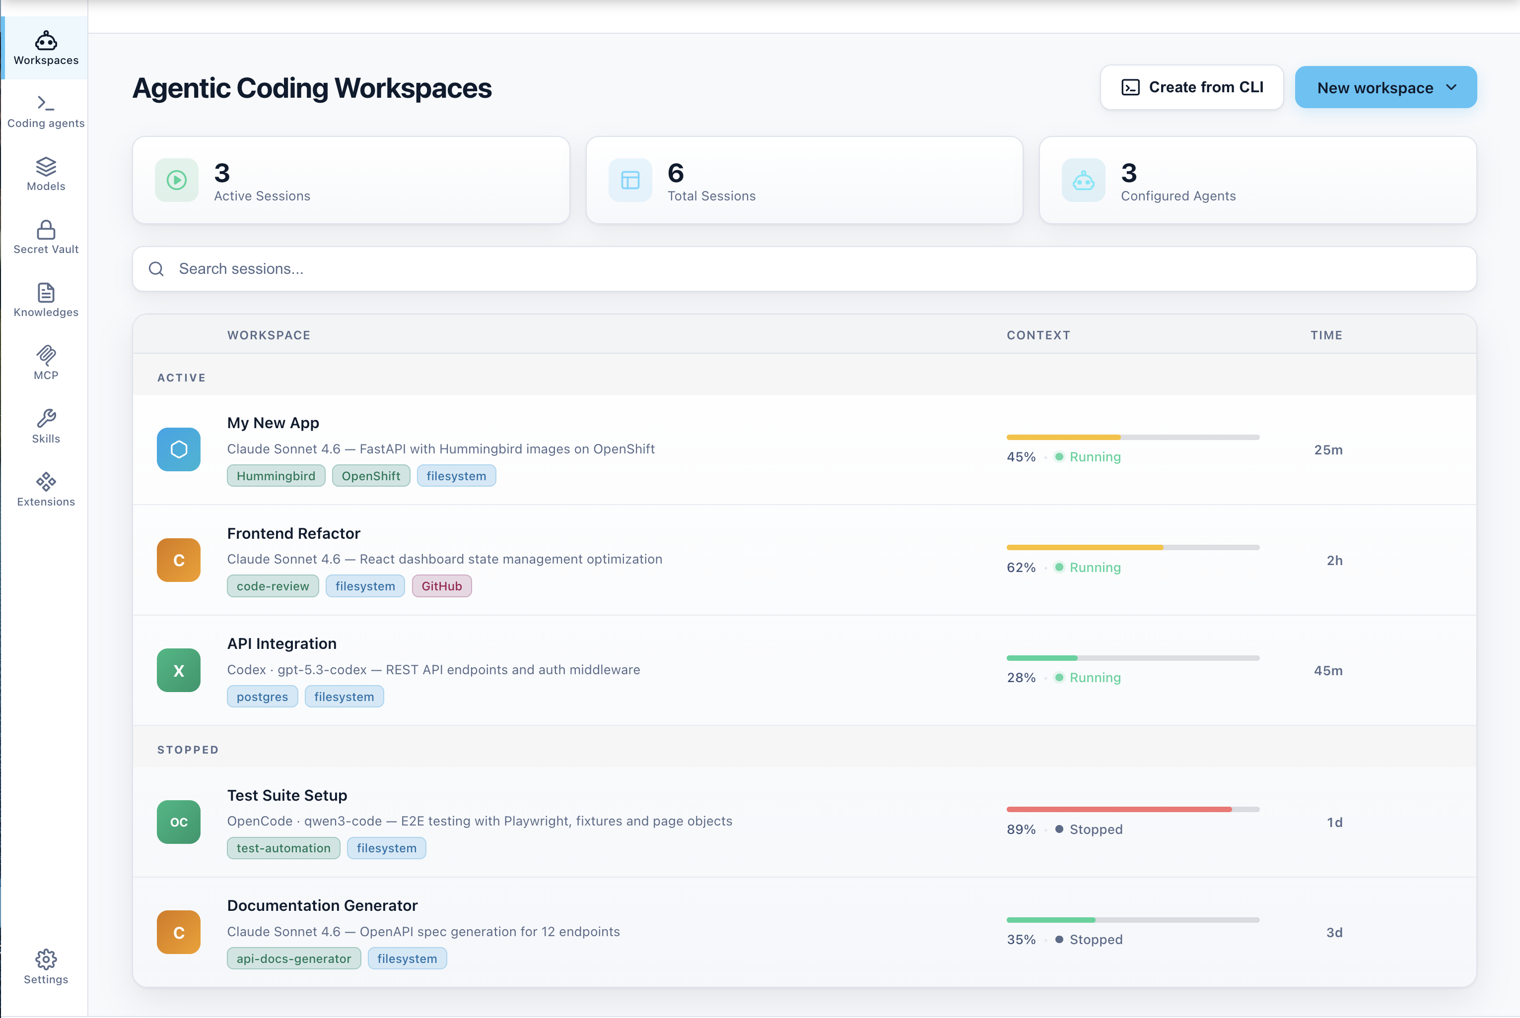
Task: Open the API Integration workspace
Action: click(804, 670)
